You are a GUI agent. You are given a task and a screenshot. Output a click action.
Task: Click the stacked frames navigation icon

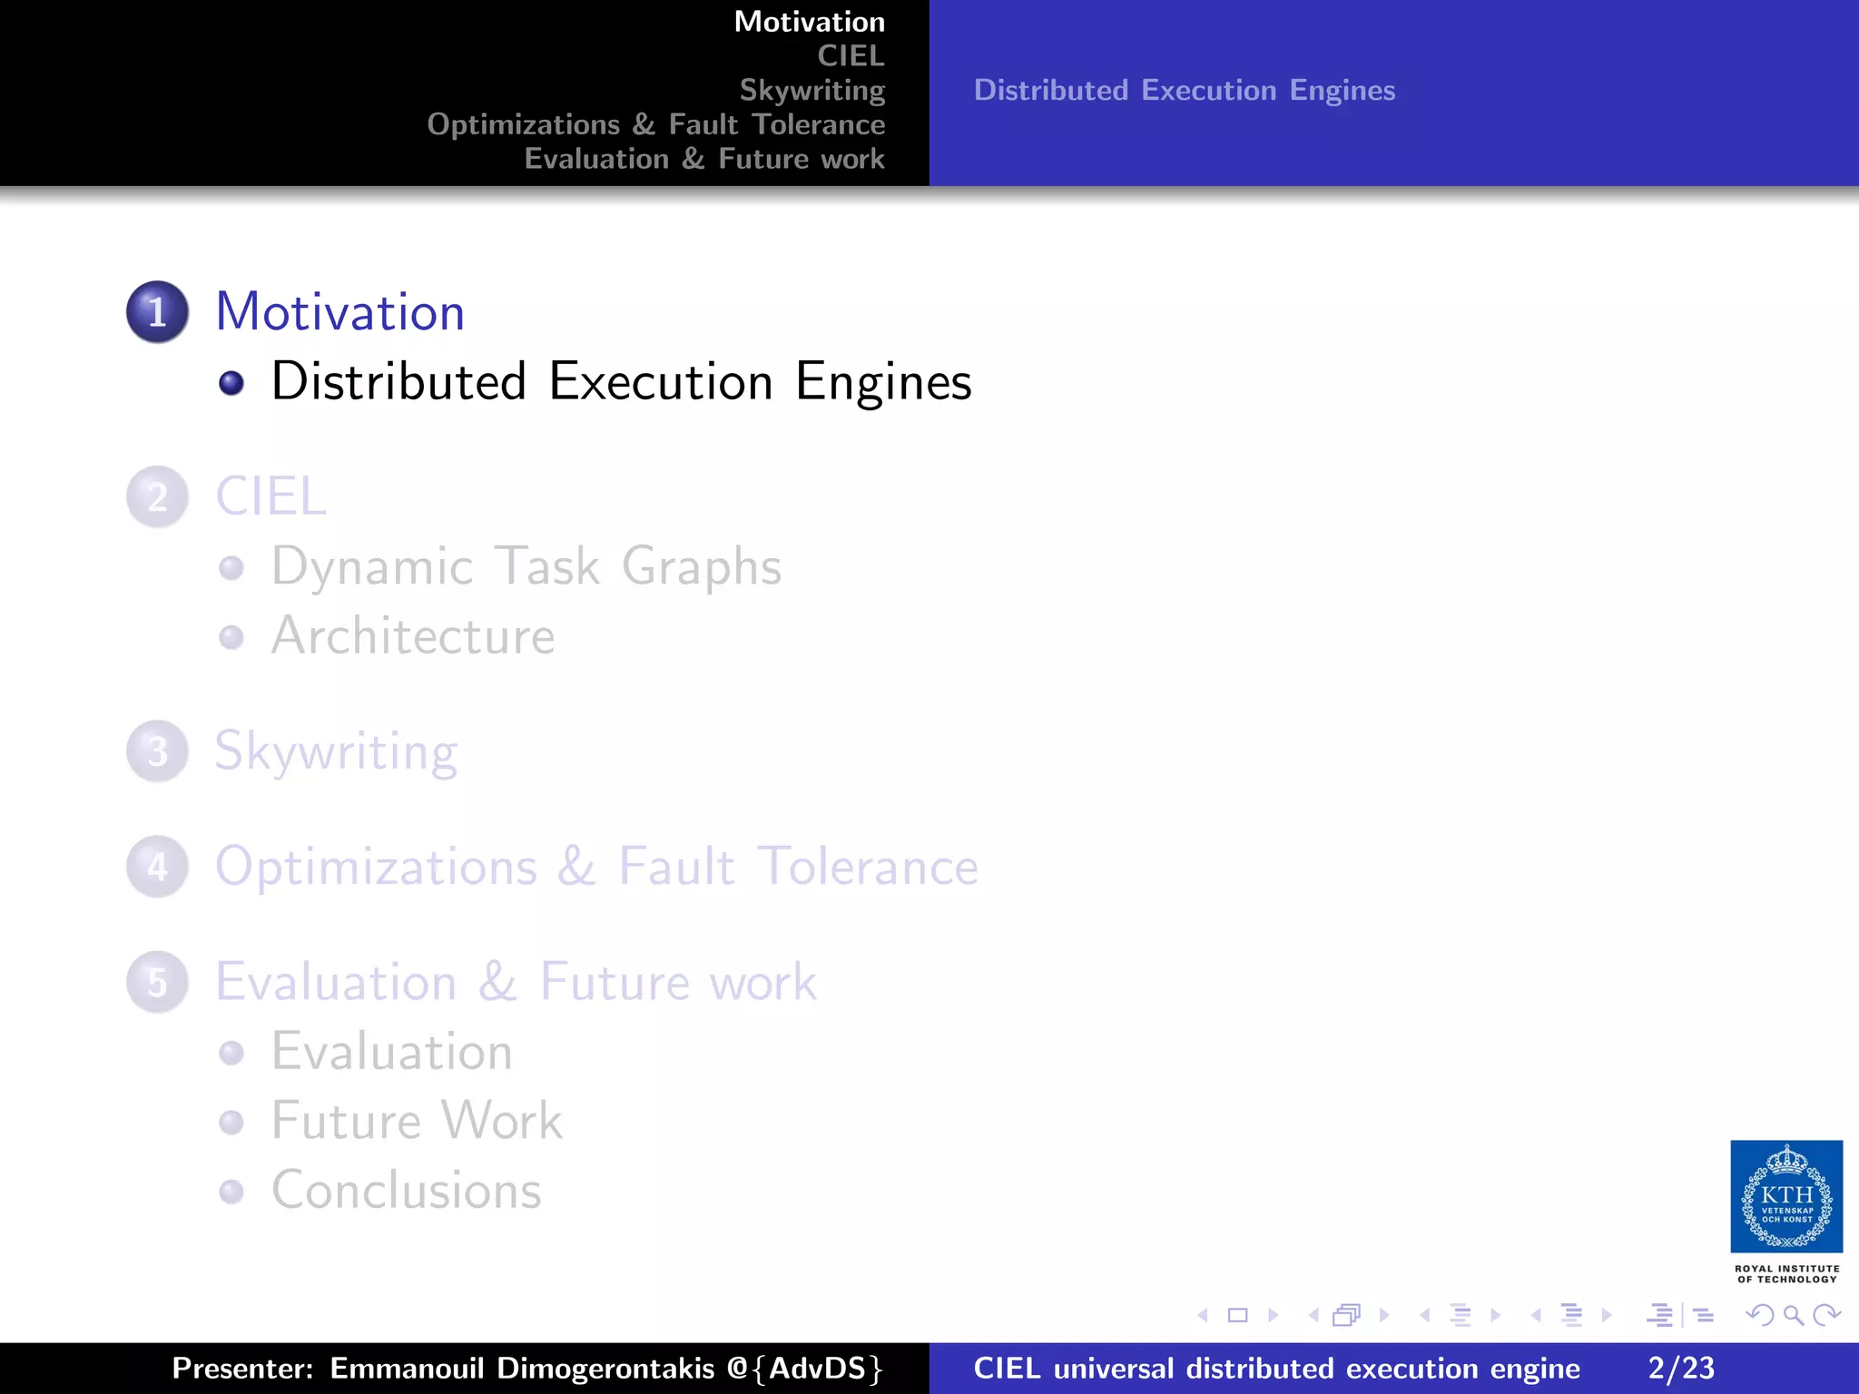point(1347,1315)
